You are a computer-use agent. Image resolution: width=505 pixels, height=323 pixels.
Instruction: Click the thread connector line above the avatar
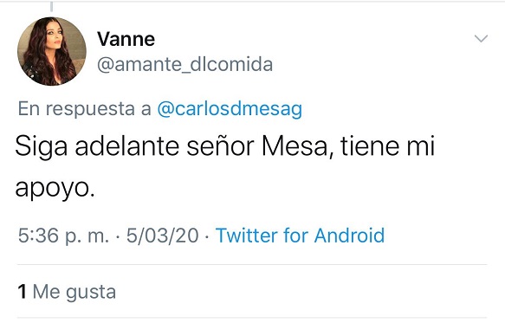coord(51,6)
